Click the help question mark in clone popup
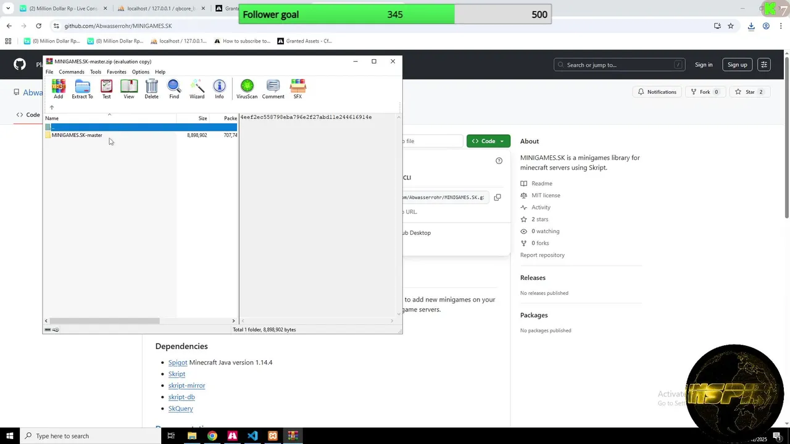Viewport: 790px width, 444px height. point(499,161)
